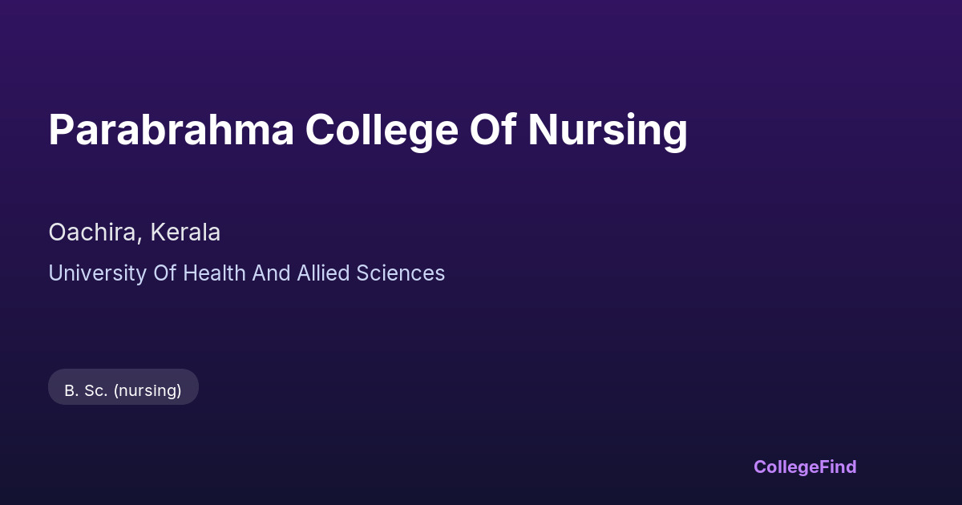Image resolution: width=962 pixels, height=505 pixels.
Task: Click the Parabrahma College Of Nursing title
Action: pyautogui.click(x=368, y=130)
